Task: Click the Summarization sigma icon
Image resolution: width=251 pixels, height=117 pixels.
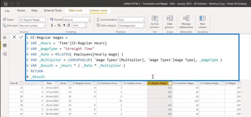Action: (98, 20)
